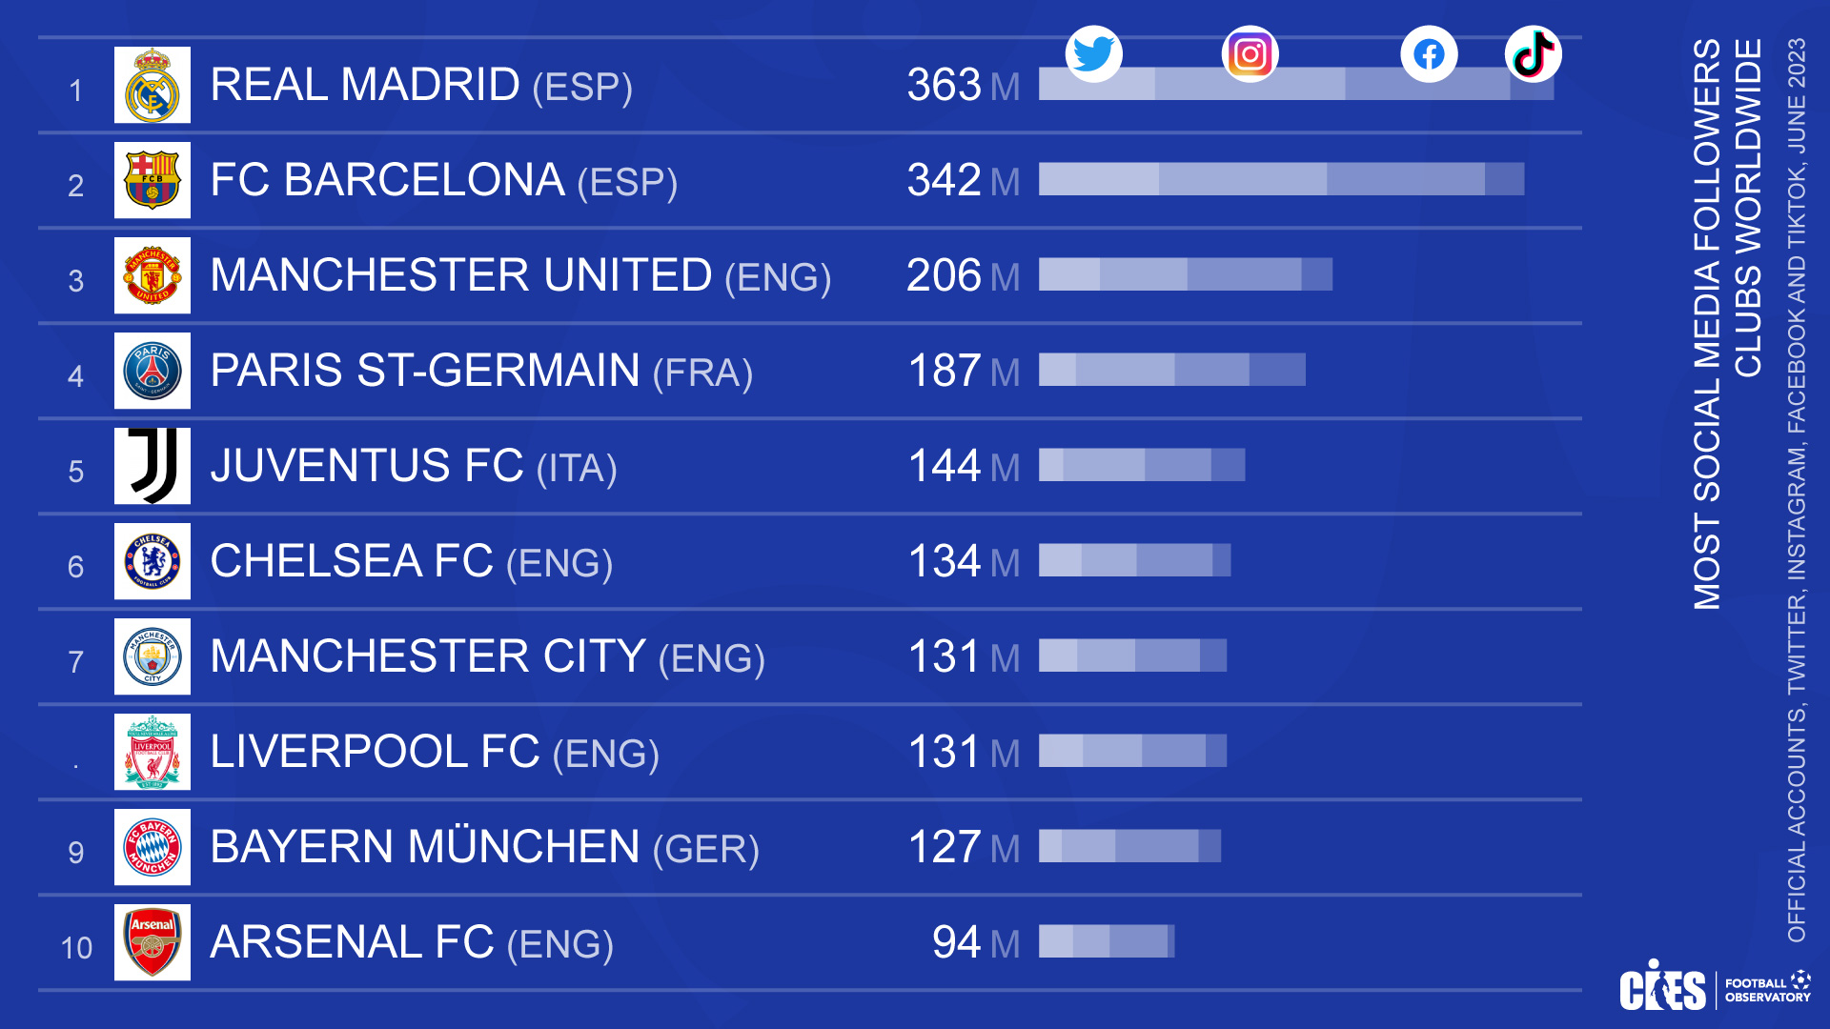Click the 'ARSENAL FC (ENG)' team name

[x=412, y=942]
